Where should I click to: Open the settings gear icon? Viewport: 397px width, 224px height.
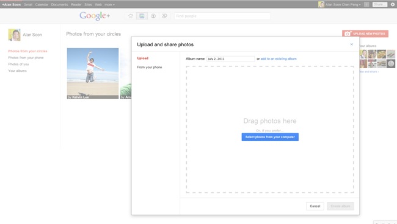pos(393,4)
